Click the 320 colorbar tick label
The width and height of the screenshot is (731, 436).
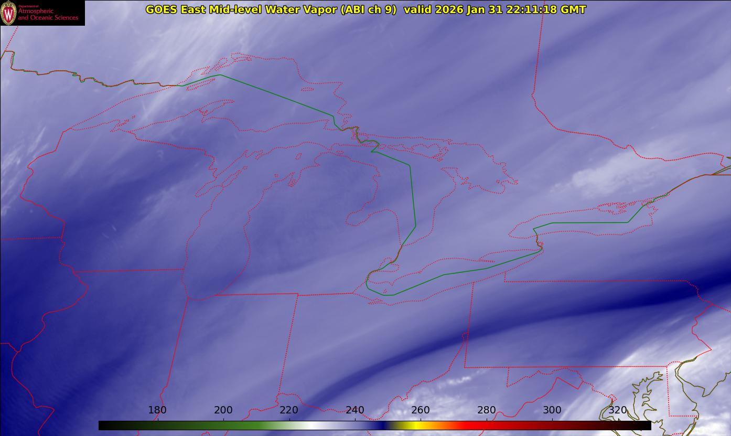(x=618, y=410)
